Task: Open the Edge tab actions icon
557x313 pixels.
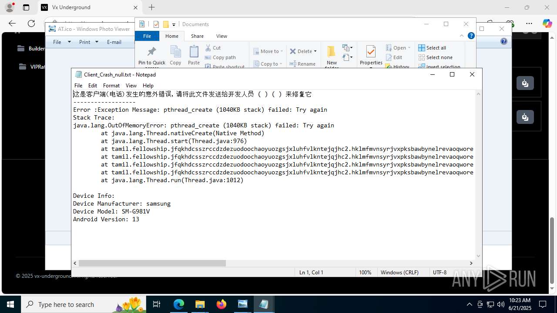Action: click(x=26, y=7)
